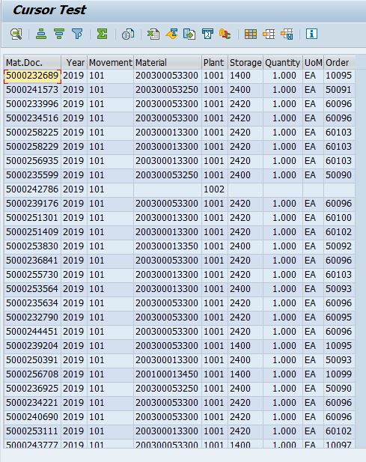Screen dimensions: 366x462
Task: Click document number 5000250391
Action: 32,360
